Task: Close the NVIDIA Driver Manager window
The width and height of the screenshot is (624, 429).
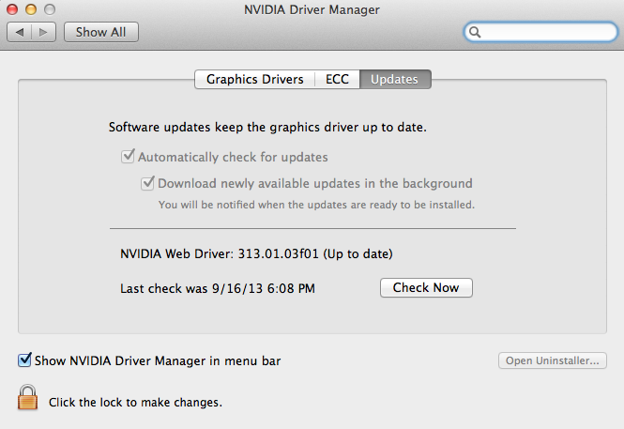Action: 12,9
